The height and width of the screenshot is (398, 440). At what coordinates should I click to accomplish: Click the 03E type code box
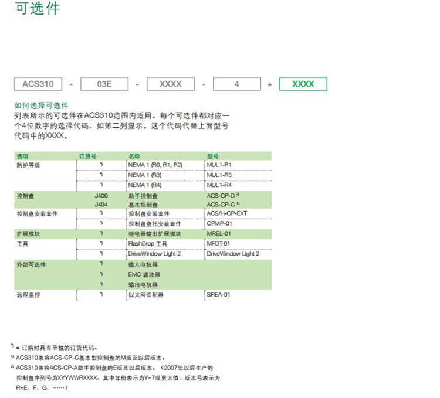click(x=104, y=84)
